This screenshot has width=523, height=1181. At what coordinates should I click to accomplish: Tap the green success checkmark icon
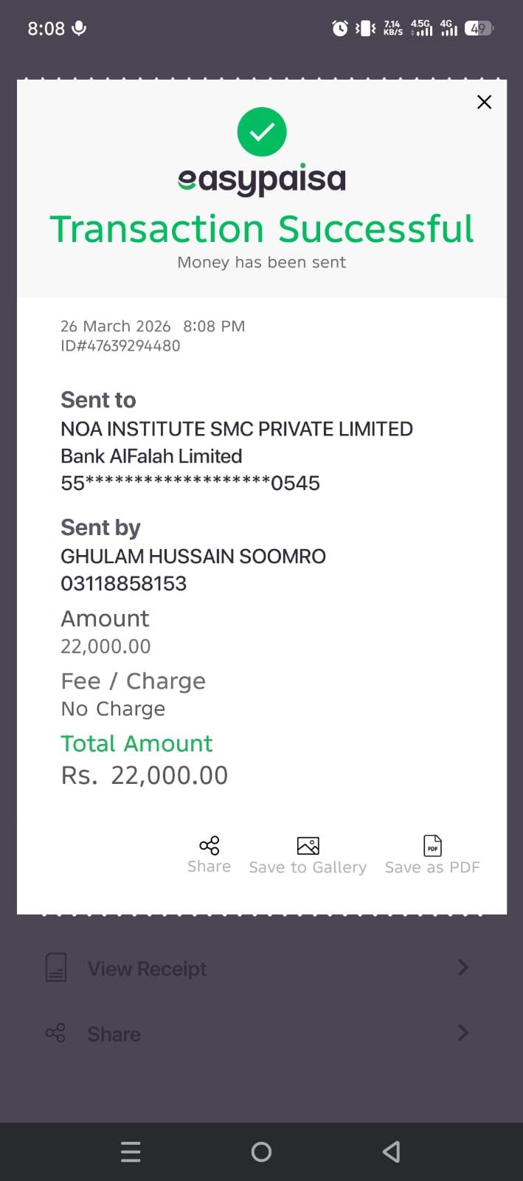pyautogui.click(x=262, y=131)
